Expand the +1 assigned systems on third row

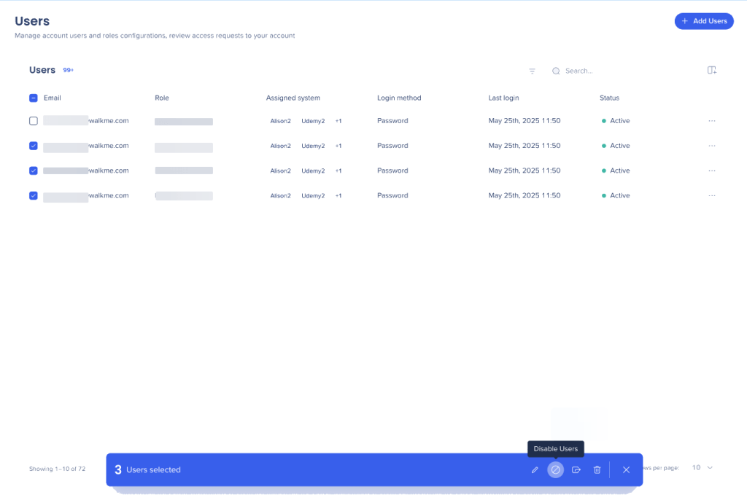click(x=338, y=171)
